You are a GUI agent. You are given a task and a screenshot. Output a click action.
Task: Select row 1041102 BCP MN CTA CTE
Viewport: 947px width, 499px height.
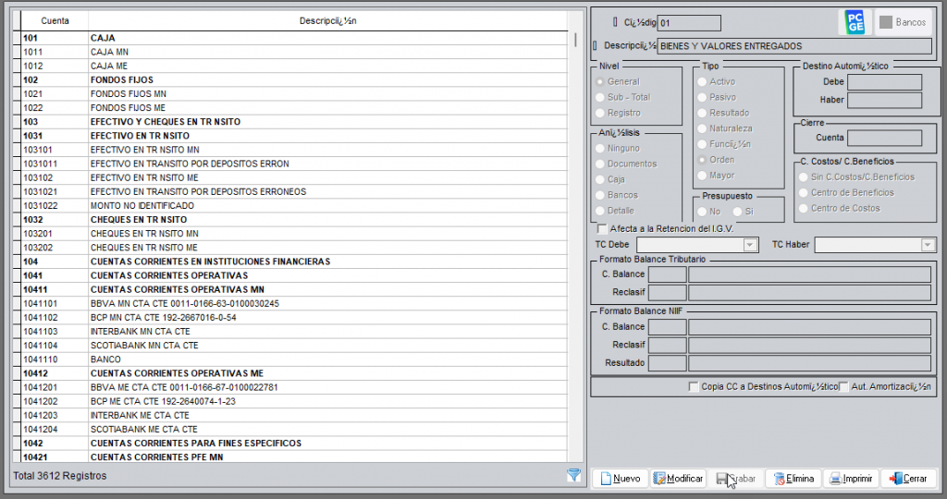294,317
